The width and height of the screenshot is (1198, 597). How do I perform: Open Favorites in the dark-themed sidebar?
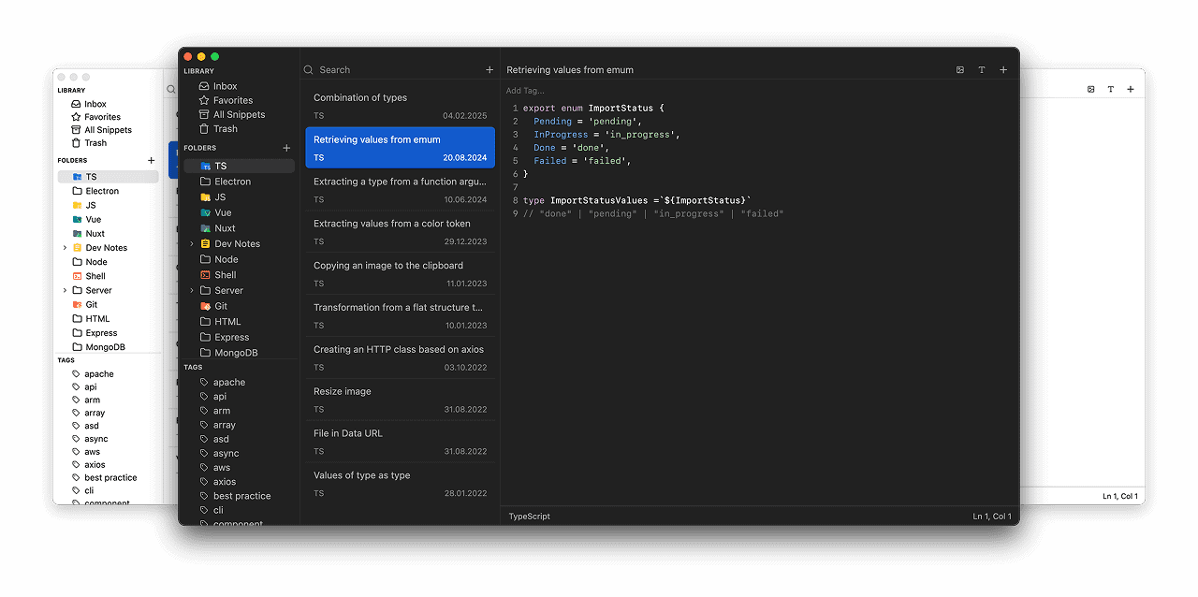(232, 100)
